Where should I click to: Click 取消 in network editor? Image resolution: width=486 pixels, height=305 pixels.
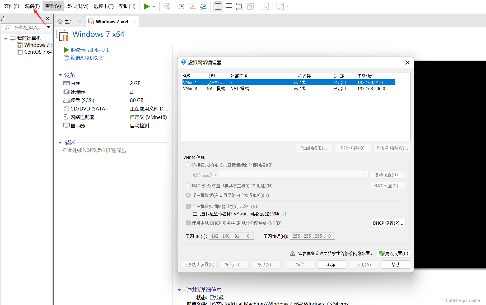tap(331, 265)
